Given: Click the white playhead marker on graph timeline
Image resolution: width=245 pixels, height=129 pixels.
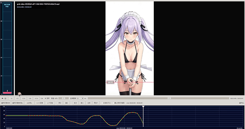Looking at the screenshot, I should 143,106.
